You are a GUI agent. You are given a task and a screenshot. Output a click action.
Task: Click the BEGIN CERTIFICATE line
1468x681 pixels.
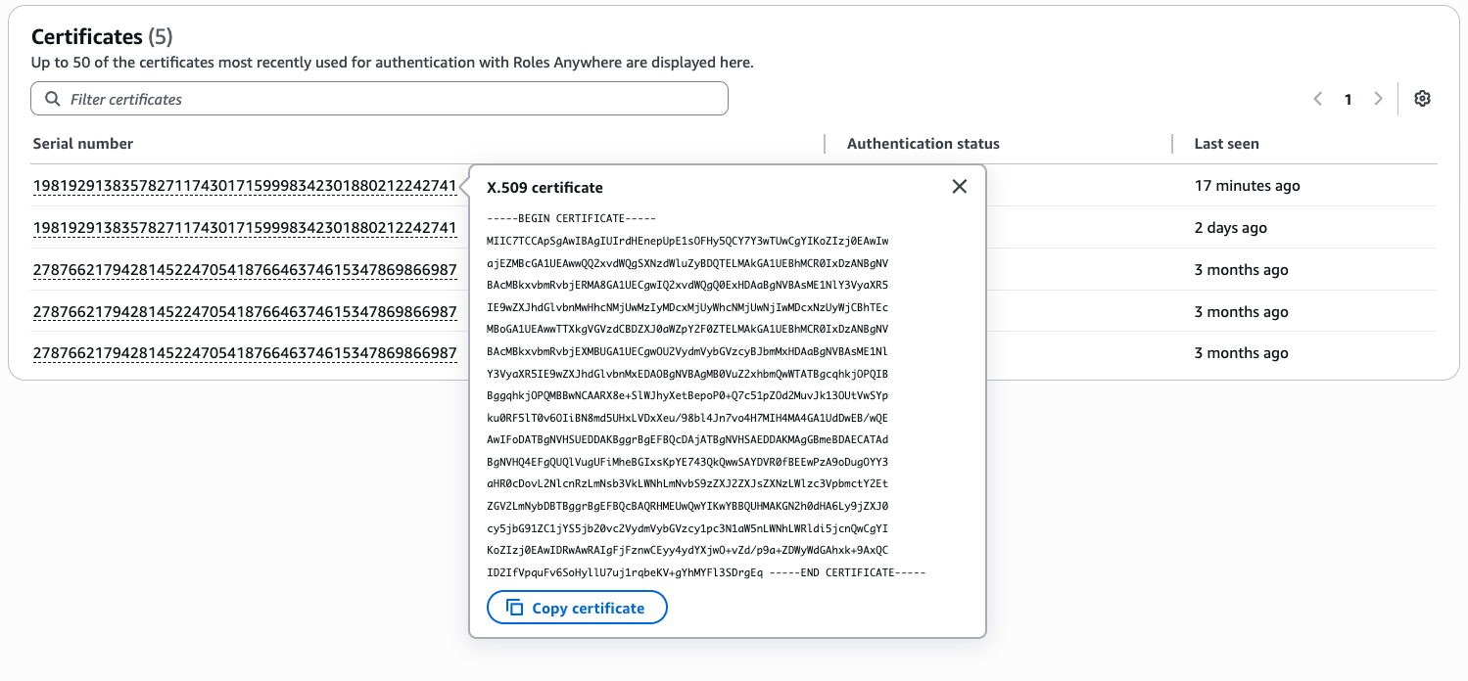click(x=571, y=218)
